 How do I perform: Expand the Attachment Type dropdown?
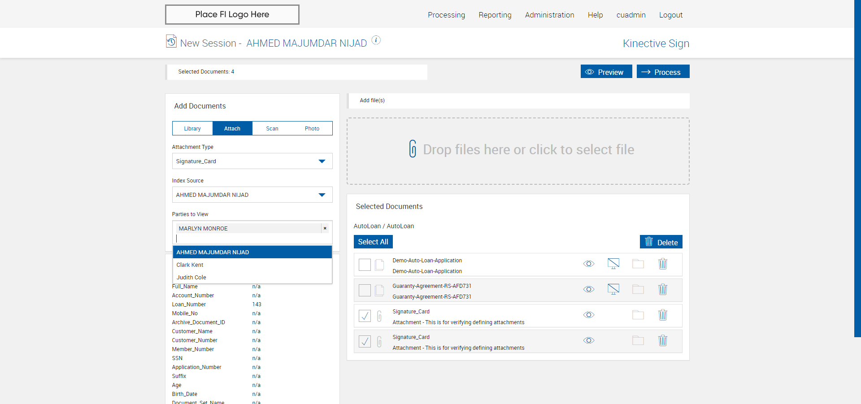(x=252, y=161)
